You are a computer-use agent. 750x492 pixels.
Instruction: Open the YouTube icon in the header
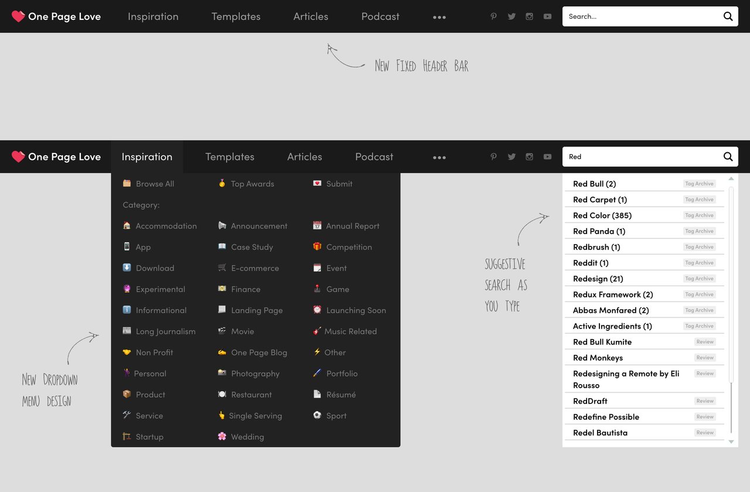coord(547,16)
